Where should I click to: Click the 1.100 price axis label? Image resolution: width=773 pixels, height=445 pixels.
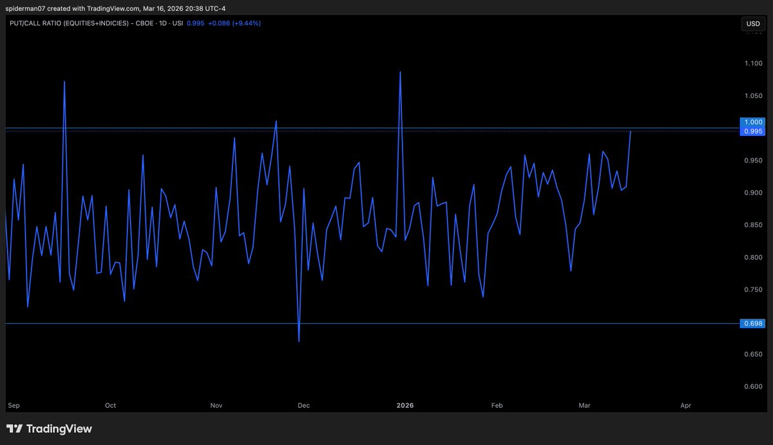(754, 64)
